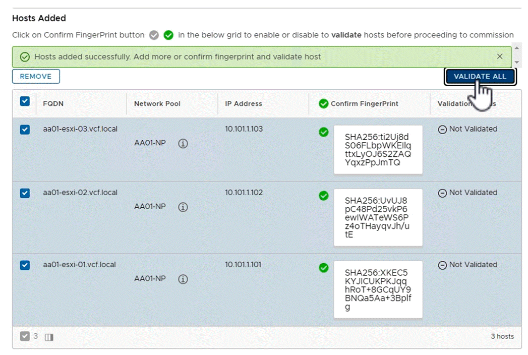Dismiss the hosts added success message
The width and height of the screenshot is (528, 355).
tap(500, 56)
